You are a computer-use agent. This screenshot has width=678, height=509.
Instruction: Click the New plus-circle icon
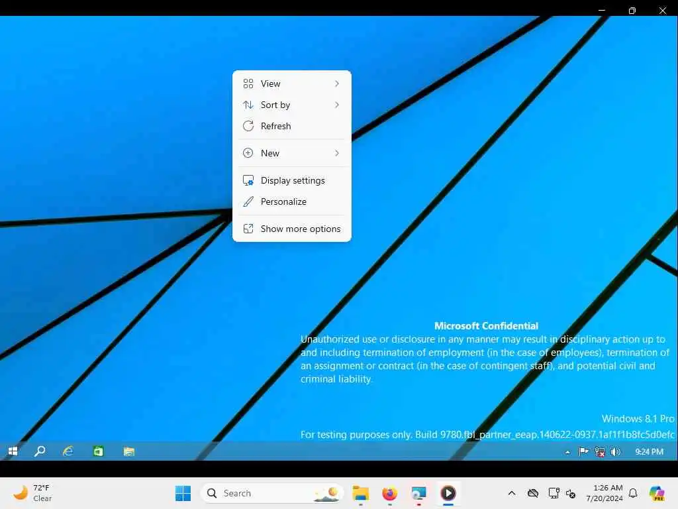248,153
